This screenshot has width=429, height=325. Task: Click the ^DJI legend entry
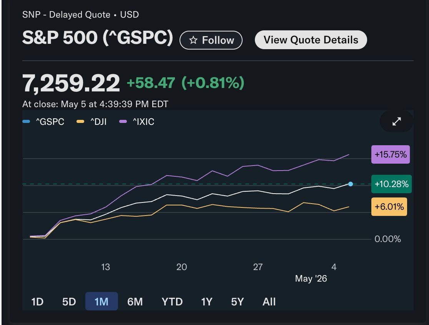(91, 122)
